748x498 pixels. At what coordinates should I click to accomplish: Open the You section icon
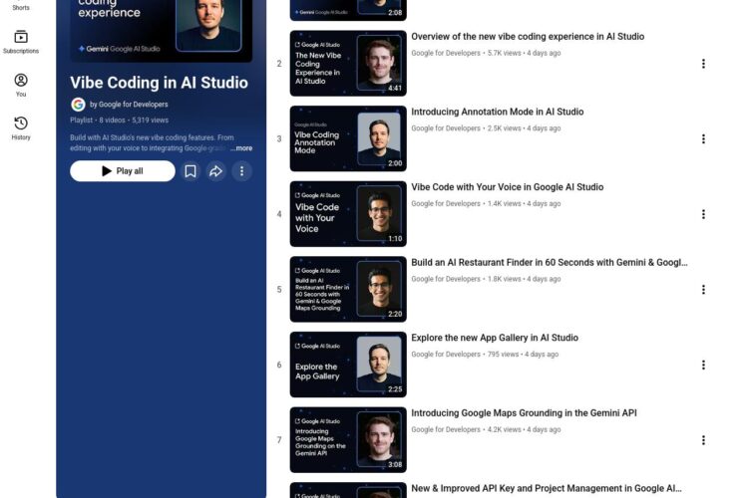21,80
